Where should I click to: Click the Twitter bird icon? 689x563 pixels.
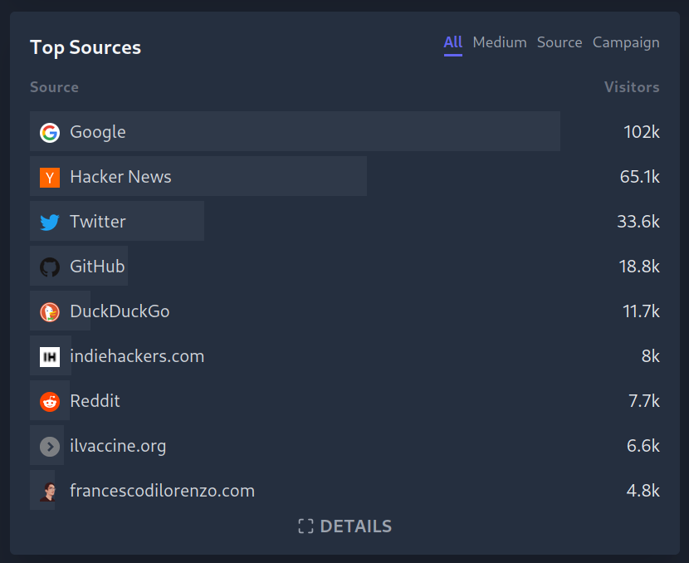click(50, 222)
